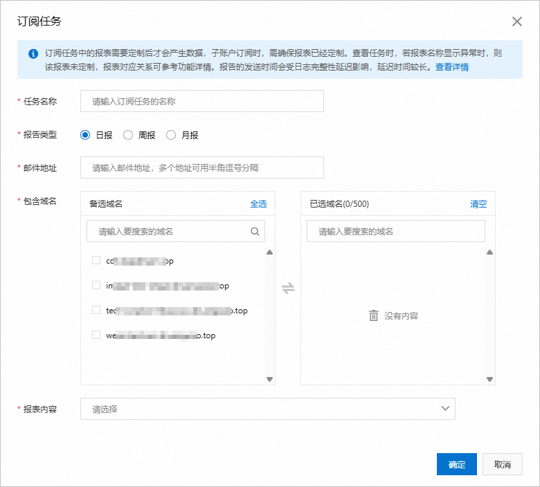This screenshot has width=540, height=487.
Task: Click the down arrow of 备选域名 scrollbar
Action: pos(270,379)
